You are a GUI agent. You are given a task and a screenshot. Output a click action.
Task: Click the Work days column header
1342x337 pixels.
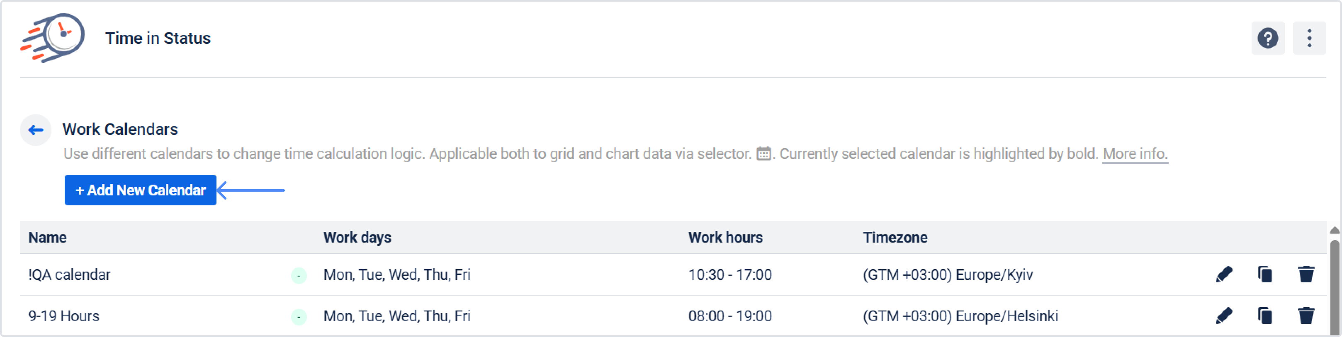click(x=357, y=238)
